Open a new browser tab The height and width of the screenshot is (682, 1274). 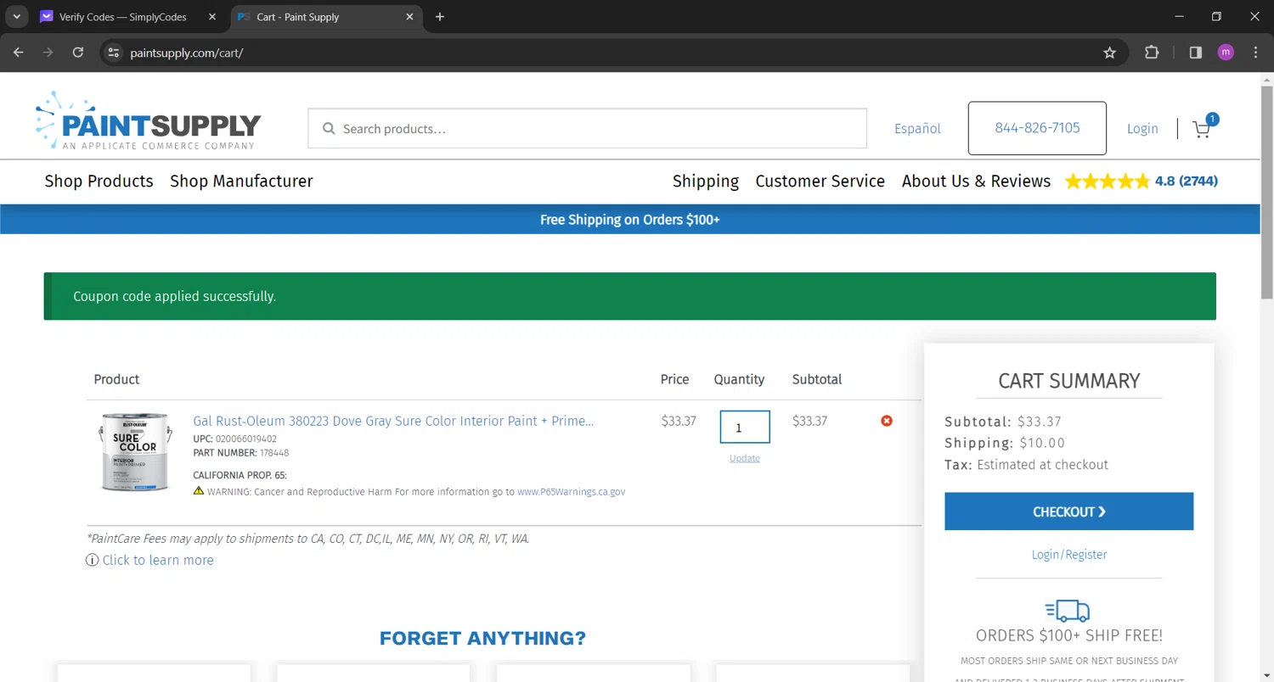click(x=440, y=17)
